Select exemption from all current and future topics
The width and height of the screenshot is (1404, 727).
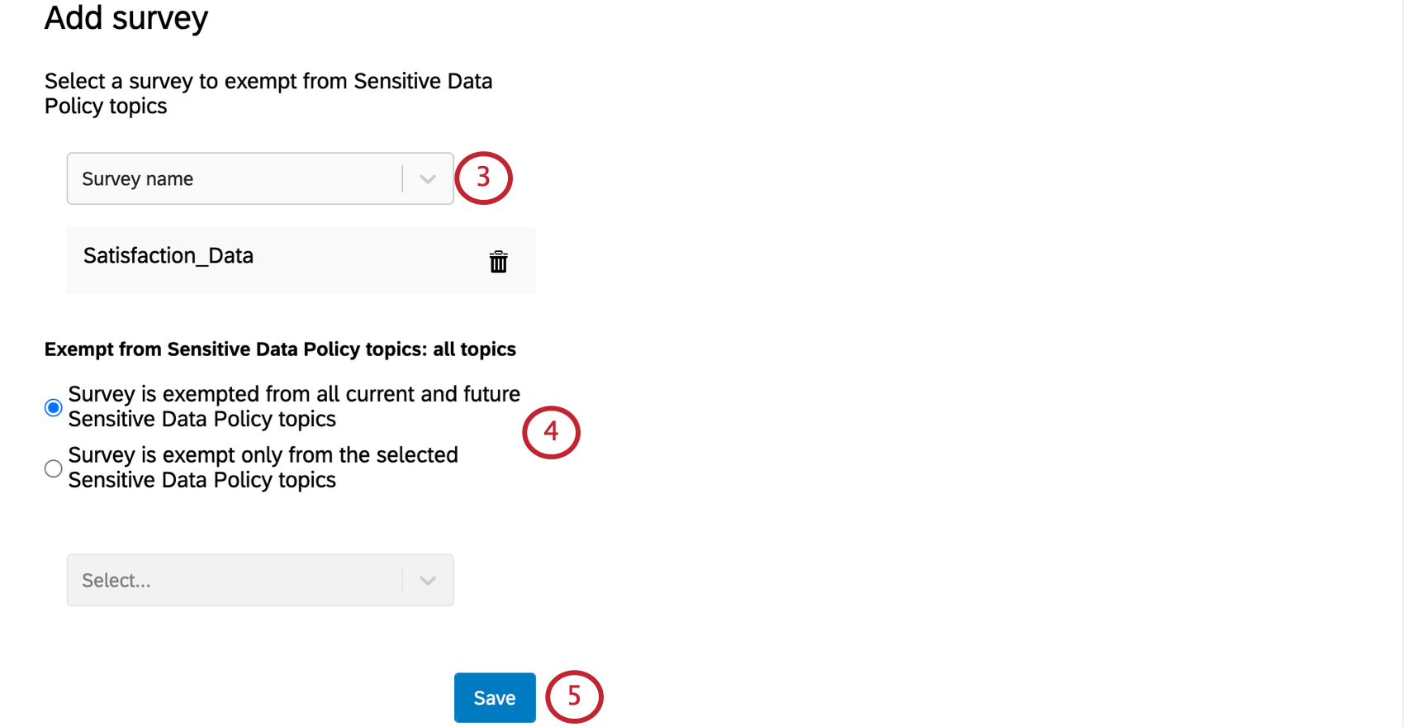(52, 406)
